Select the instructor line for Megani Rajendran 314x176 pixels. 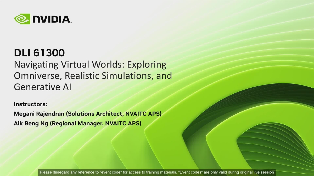pyautogui.click(x=88, y=114)
